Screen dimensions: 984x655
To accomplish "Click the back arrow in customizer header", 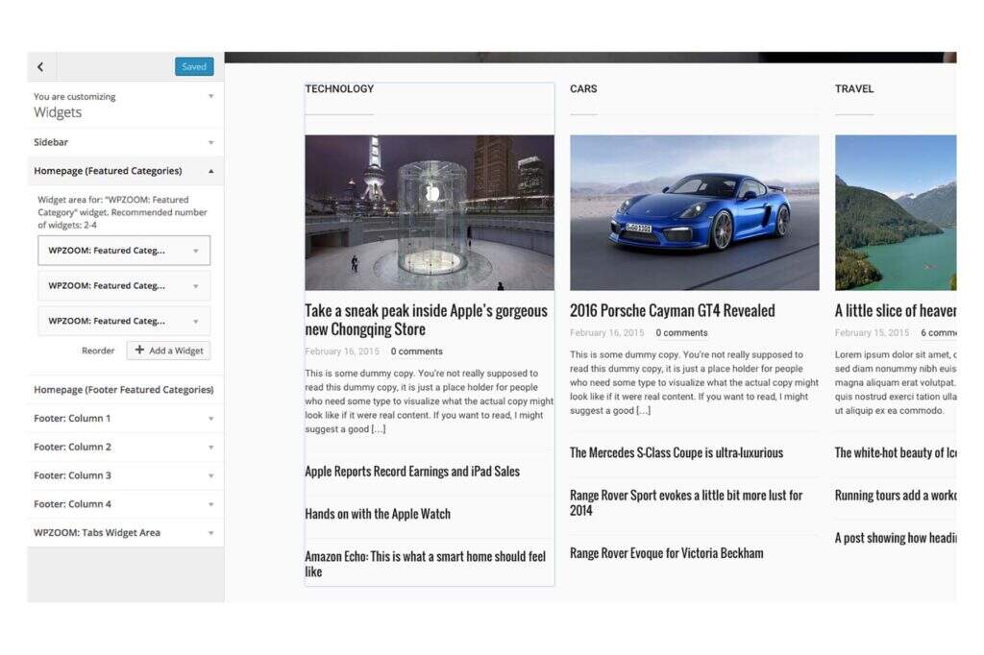I will [40, 67].
